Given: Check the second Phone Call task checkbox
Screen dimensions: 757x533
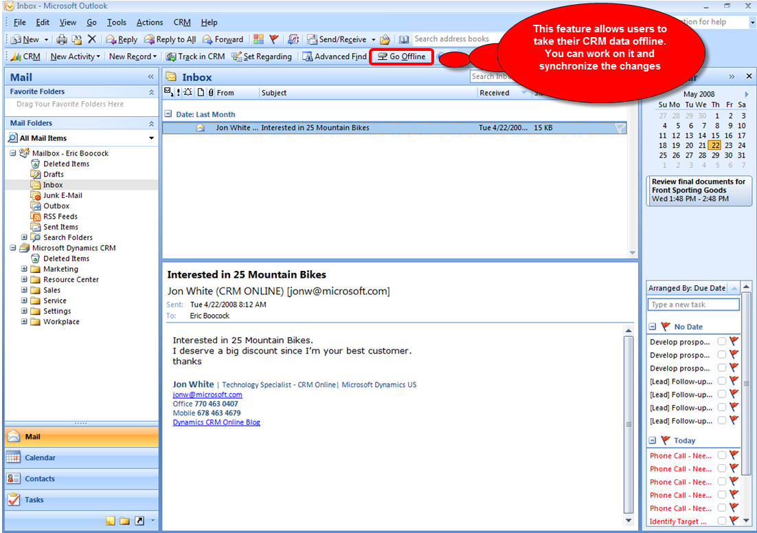Looking at the screenshot, I should point(721,469).
